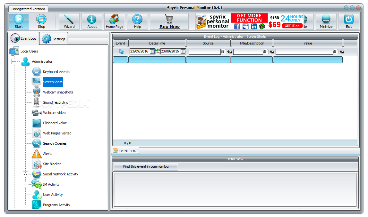Select the Administrator user

click(42, 61)
